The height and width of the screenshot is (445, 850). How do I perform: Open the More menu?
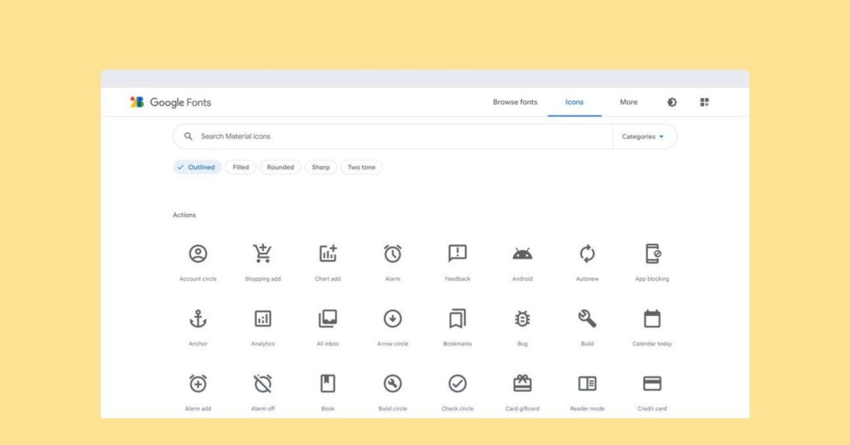628,102
